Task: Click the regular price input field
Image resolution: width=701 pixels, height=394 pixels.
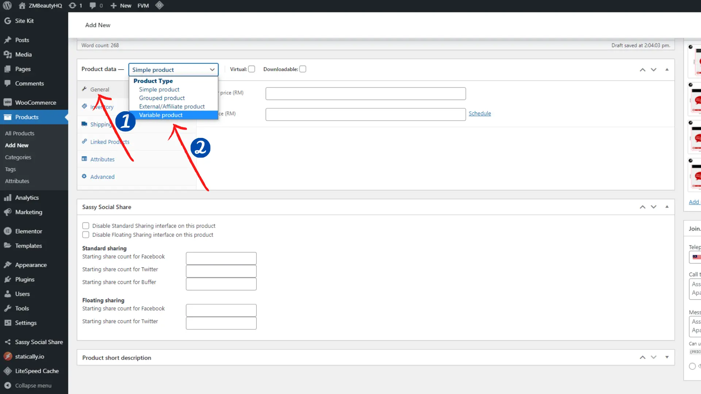Action: [x=365, y=93]
